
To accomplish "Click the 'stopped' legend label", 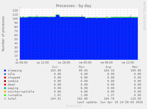I will (x=14, y=78).
